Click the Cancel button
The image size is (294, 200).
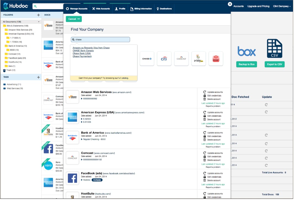click(x=73, y=19)
